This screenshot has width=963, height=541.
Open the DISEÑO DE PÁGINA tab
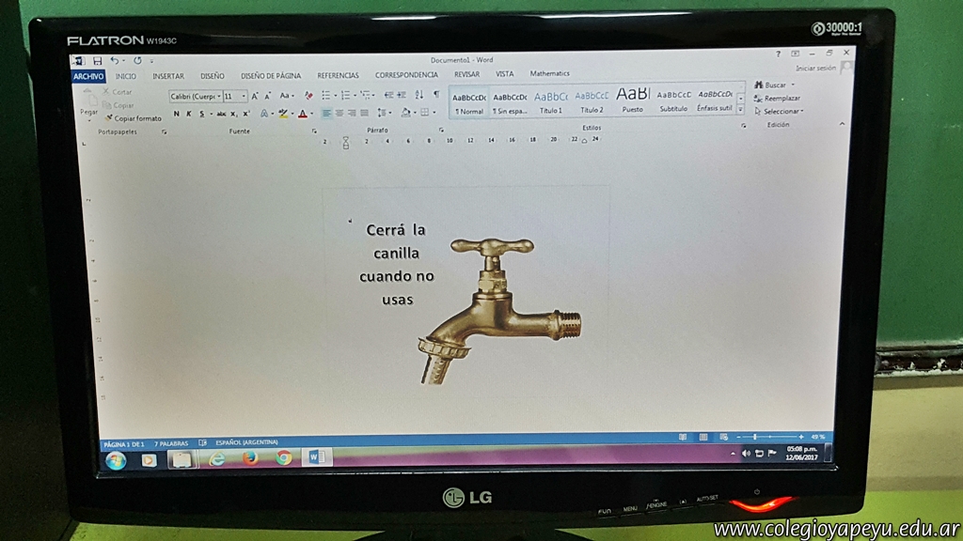270,76
